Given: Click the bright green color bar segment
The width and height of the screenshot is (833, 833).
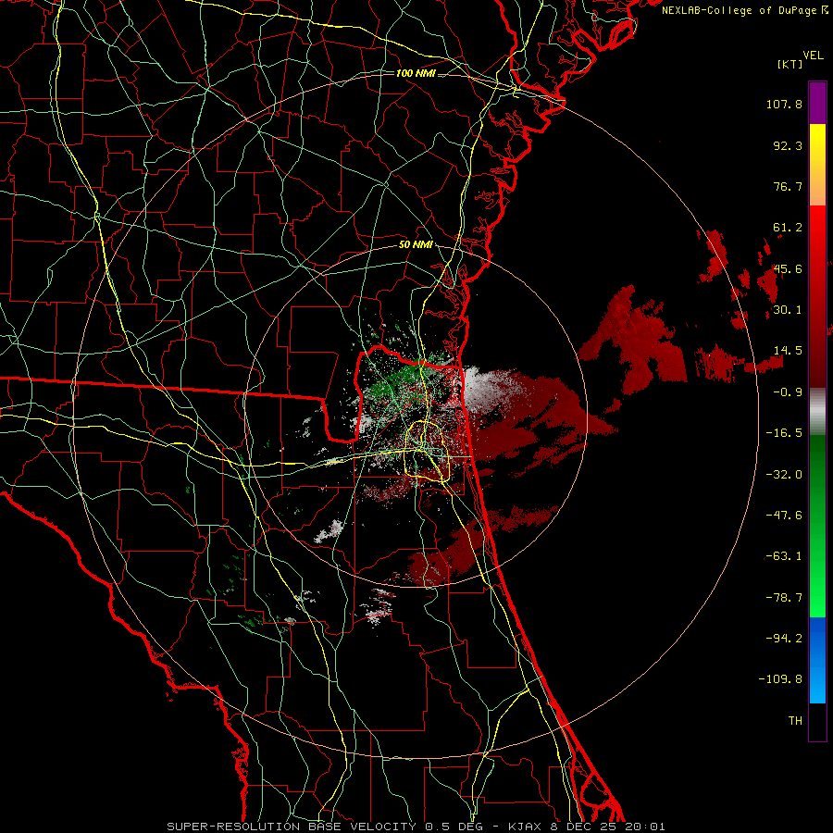Looking at the screenshot, I should tap(817, 526).
